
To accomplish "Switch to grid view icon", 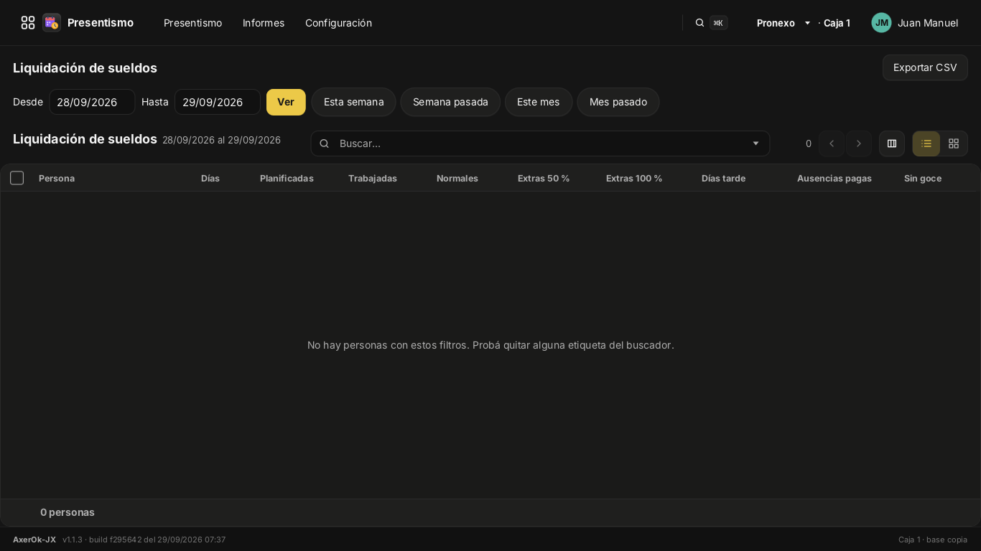I will (x=954, y=143).
